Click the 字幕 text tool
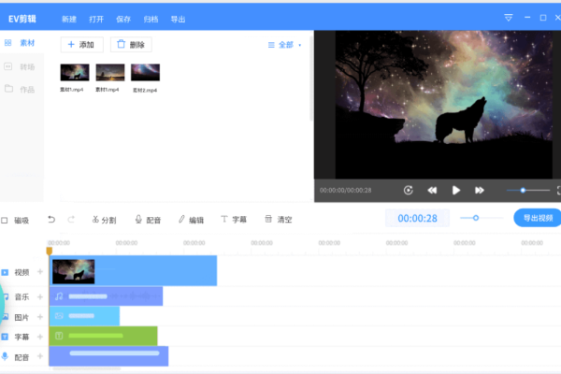The image size is (561, 374). tap(234, 220)
